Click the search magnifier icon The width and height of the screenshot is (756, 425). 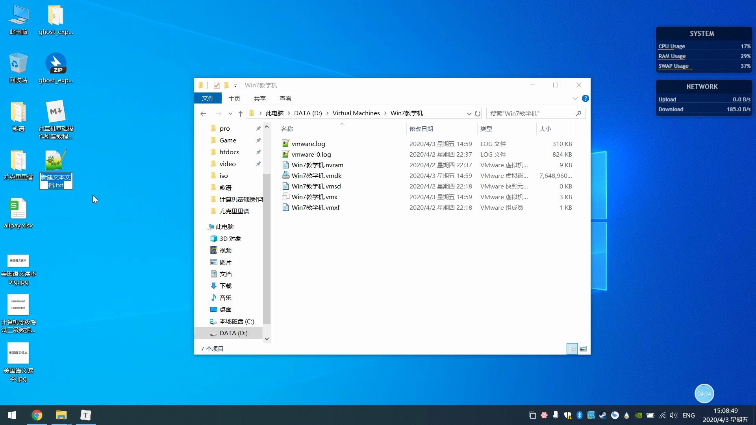pos(578,113)
